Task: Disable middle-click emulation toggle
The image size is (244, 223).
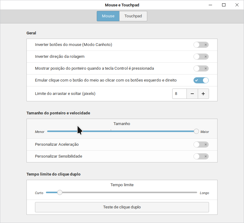Action: coord(201,80)
